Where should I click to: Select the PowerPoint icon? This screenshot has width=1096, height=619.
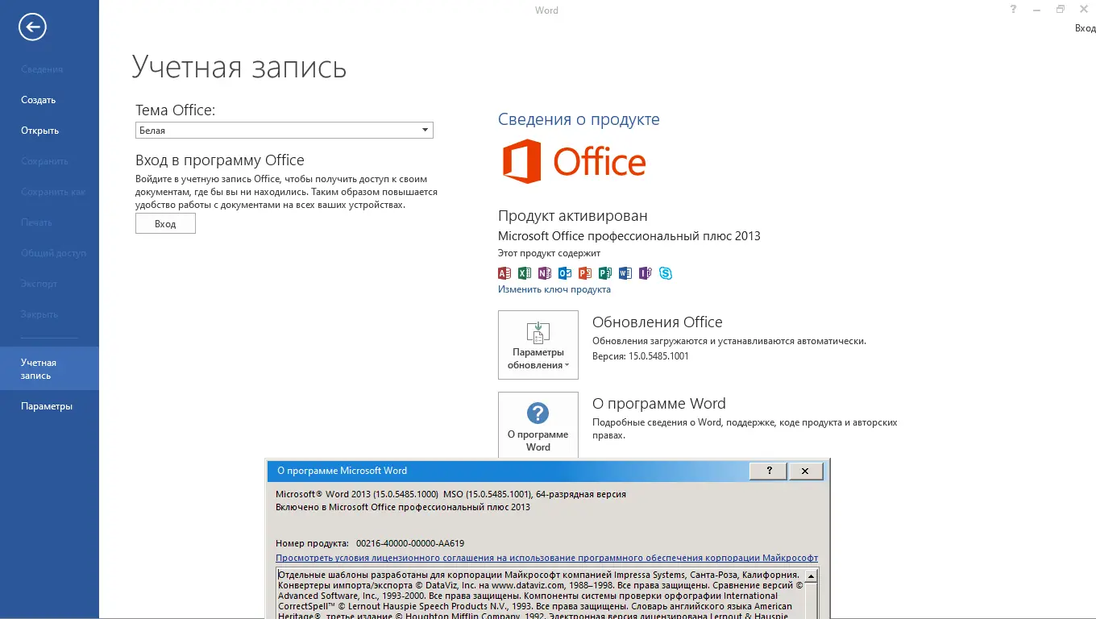pos(585,273)
